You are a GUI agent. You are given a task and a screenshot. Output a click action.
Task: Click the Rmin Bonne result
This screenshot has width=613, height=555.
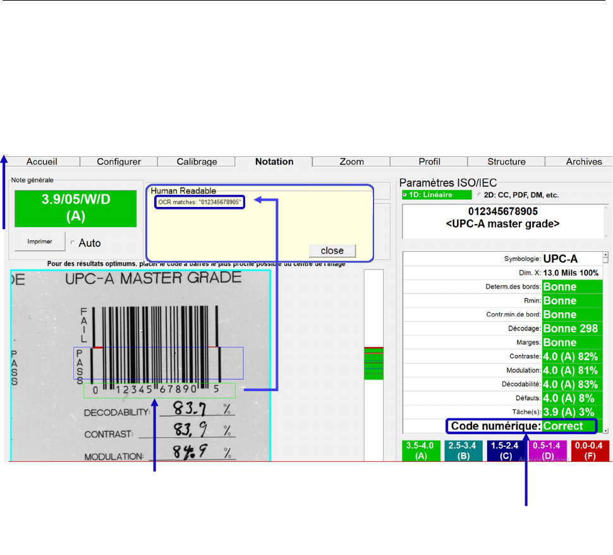[573, 301]
